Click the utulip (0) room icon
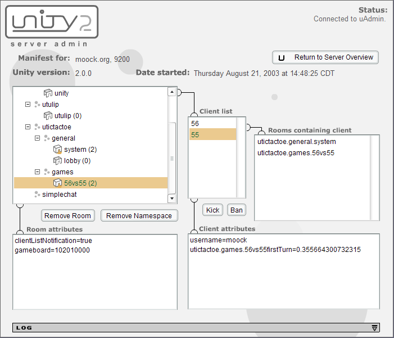 48,116
